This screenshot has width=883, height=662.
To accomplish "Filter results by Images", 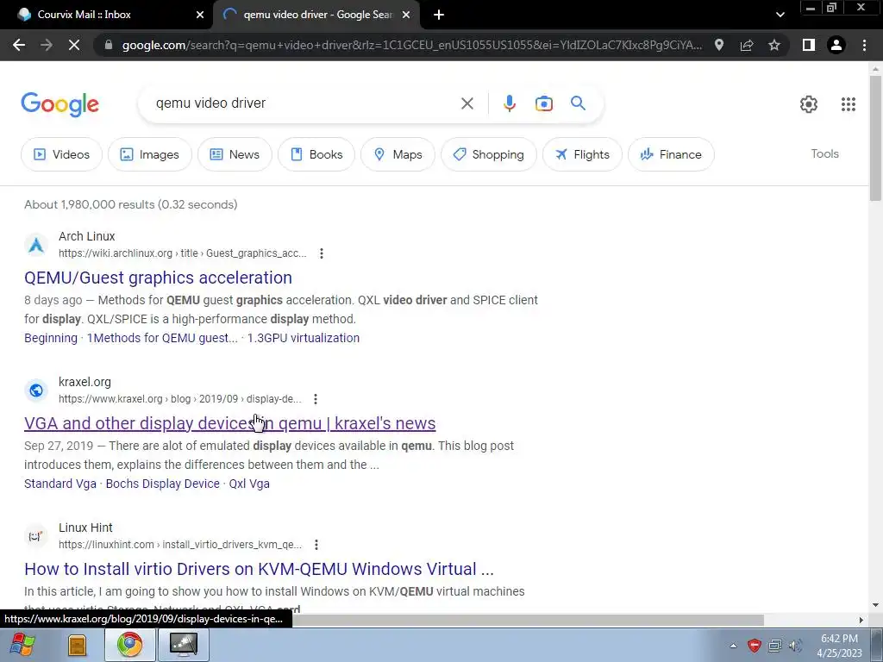I will 150,154.
